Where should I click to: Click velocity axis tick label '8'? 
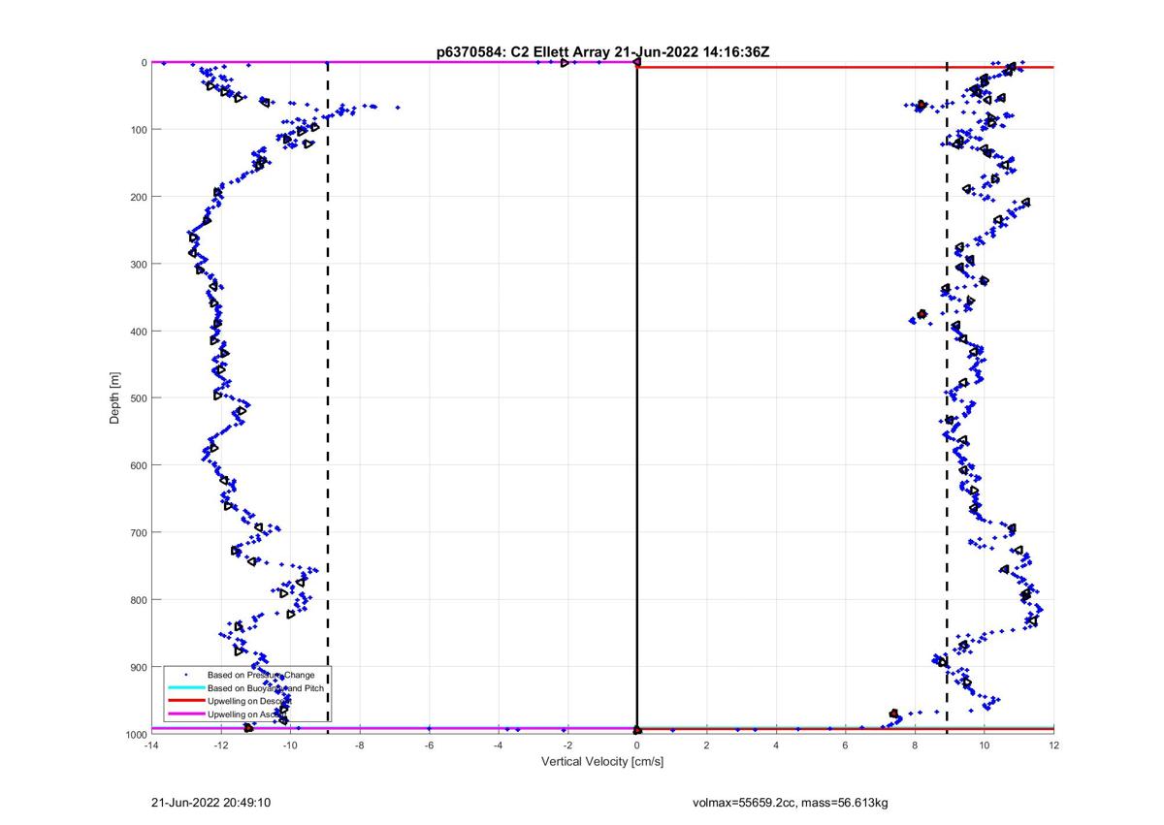pos(915,746)
